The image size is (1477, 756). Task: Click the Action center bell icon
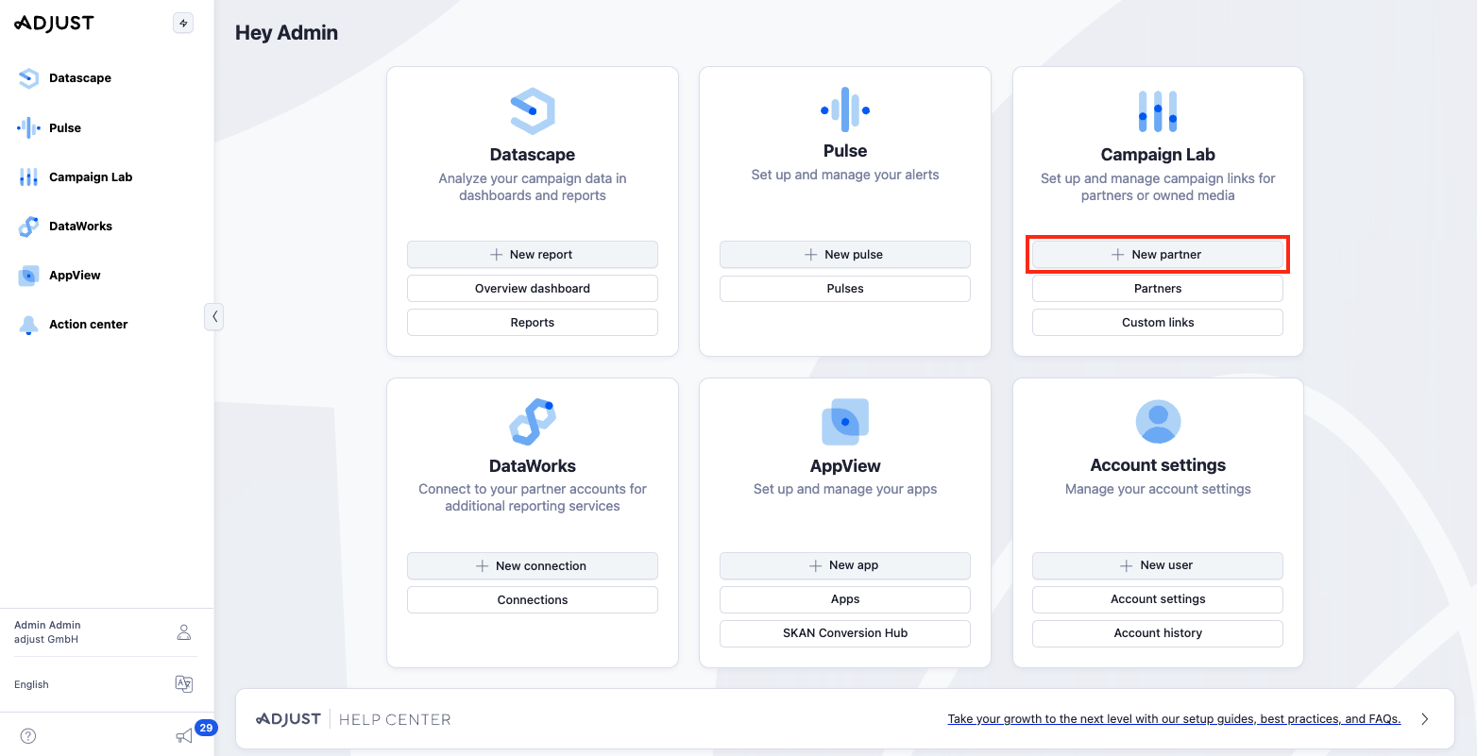tap(28, 325)
